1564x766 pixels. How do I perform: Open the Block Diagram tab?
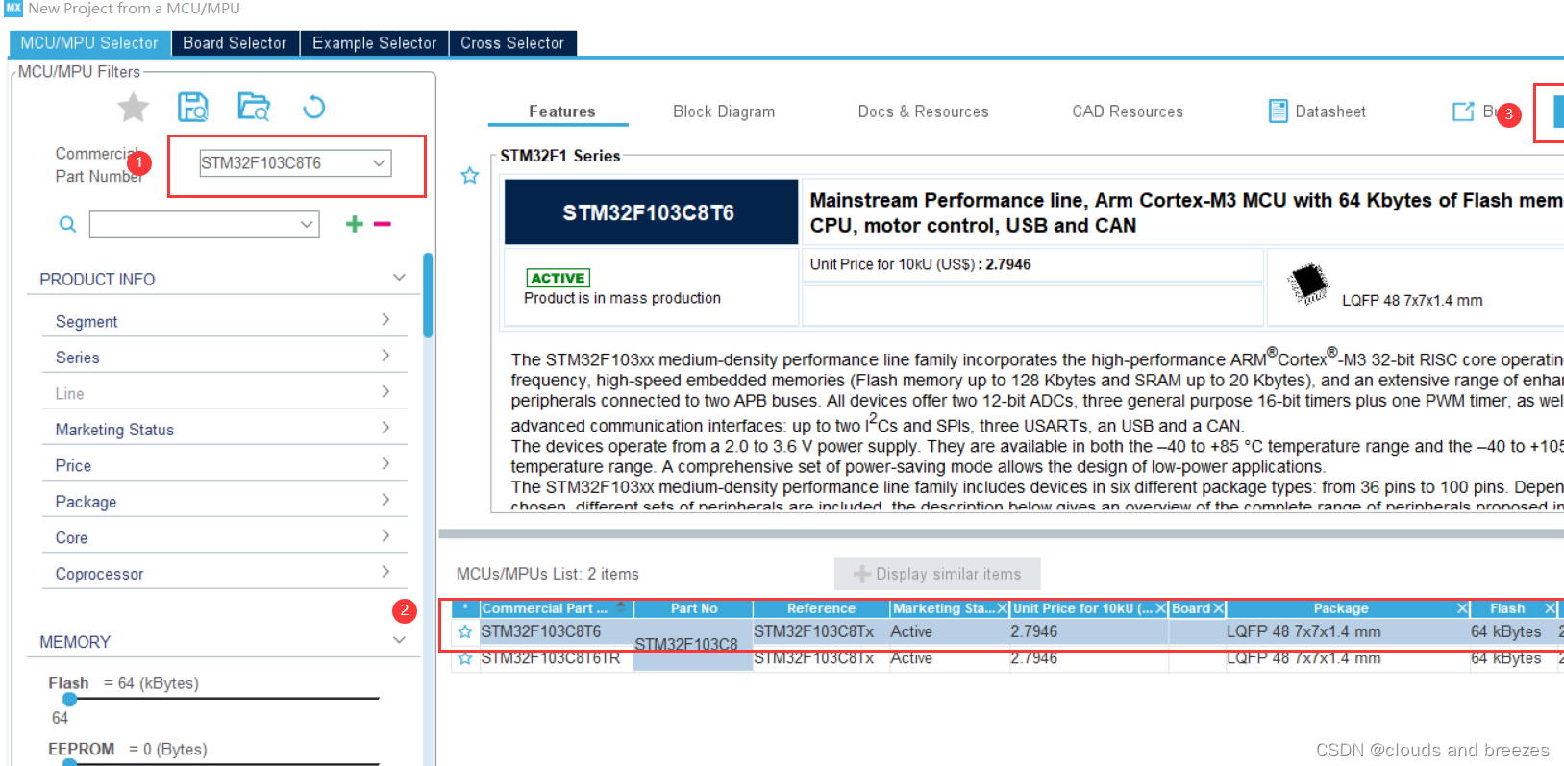pyautogui.click(x=724, y=111)
